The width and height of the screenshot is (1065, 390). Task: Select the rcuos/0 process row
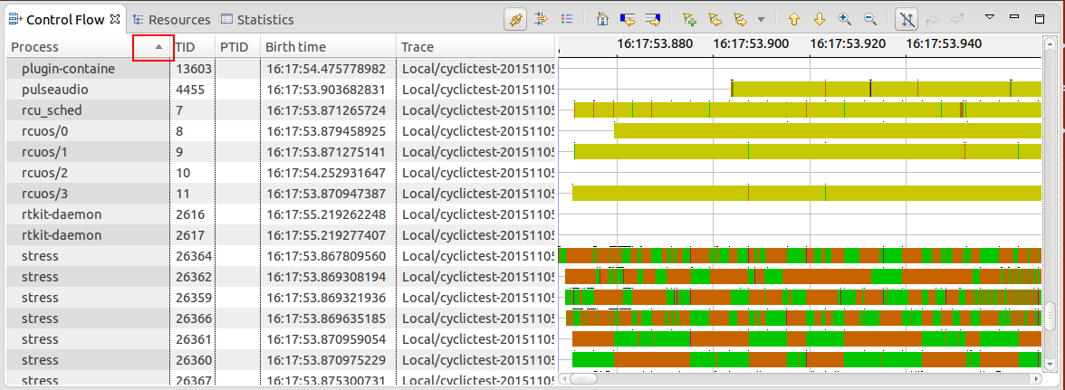[281, 131]
